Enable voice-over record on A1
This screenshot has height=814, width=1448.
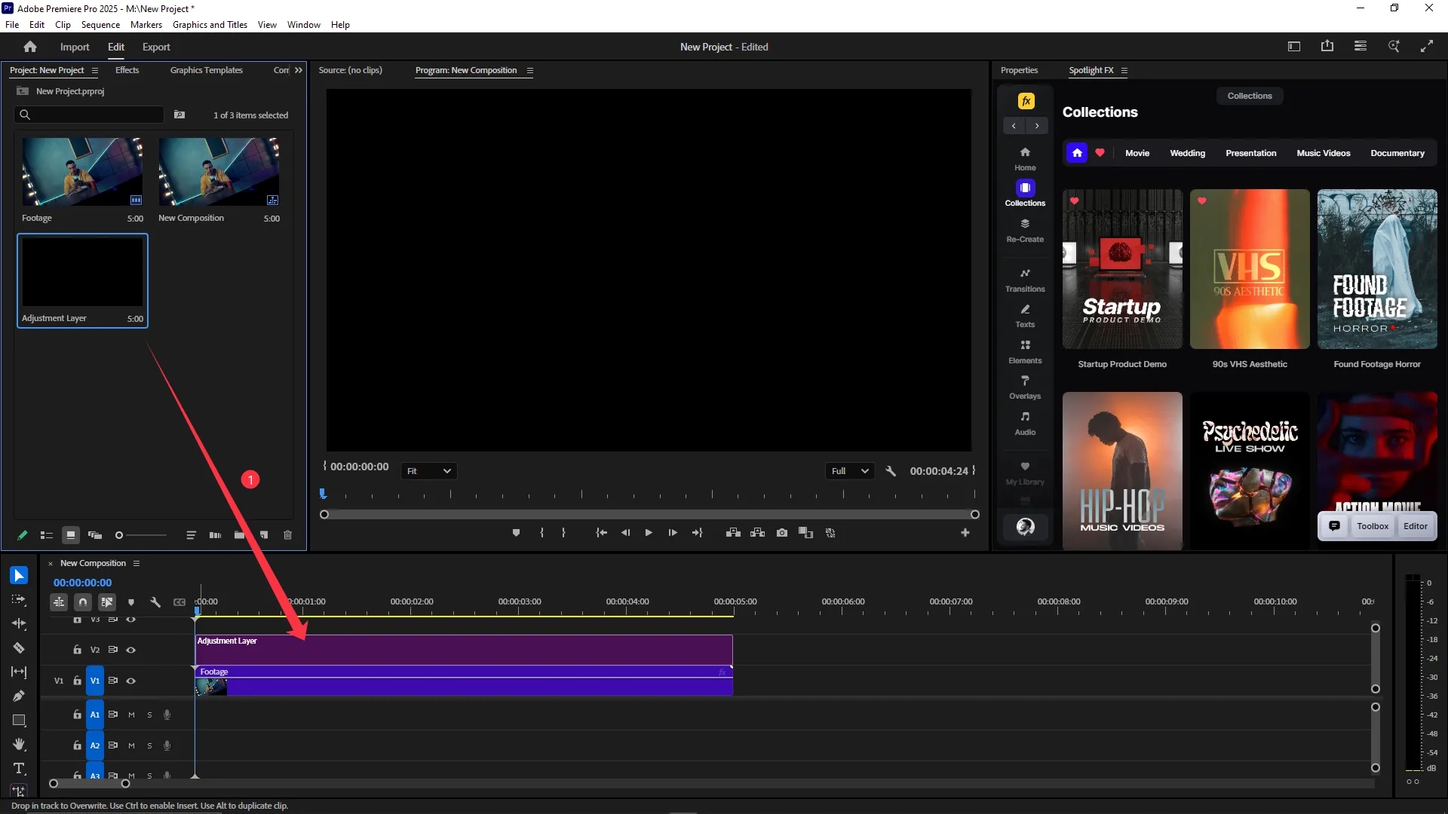167,715
